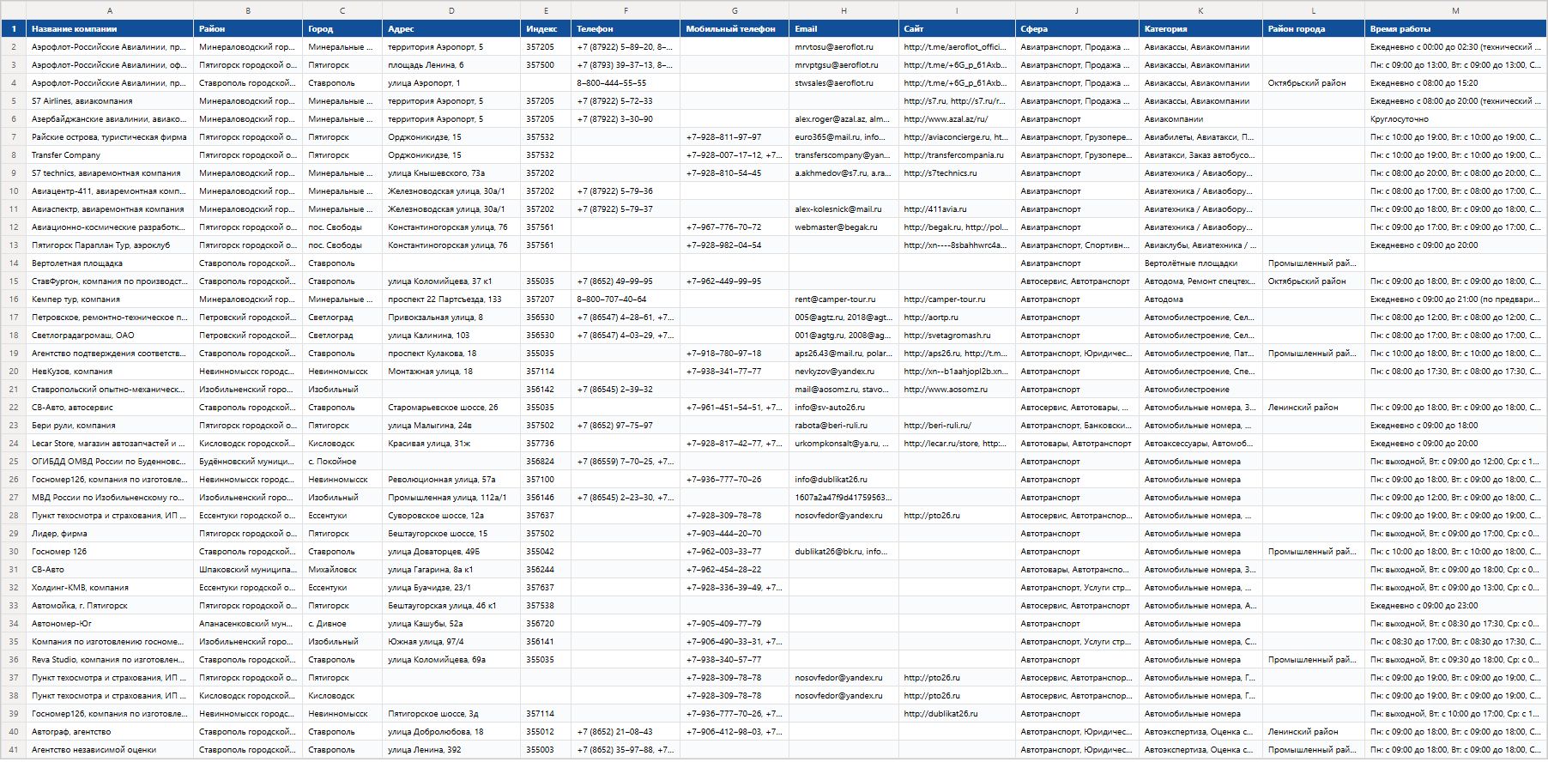Select the city cell 'Михайловск'
Screen dimensions: 1548x774
(x=342, y=570)
